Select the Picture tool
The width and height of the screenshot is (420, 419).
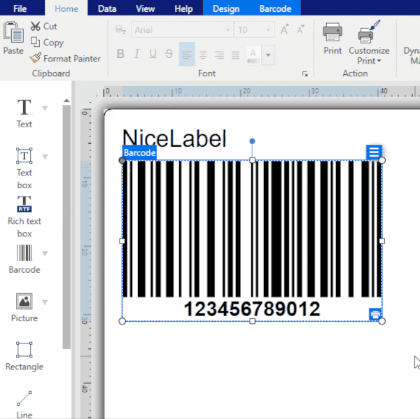coord(24,307)
